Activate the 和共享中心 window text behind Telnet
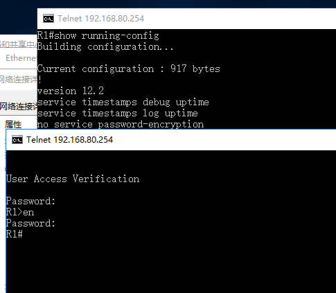Screen dimensions: 336x293 click(x=19, y=44)
